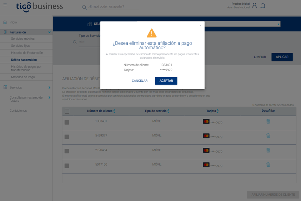Open the user profile icon
This screenshot has width=301, height=201.
coord(254,5)
